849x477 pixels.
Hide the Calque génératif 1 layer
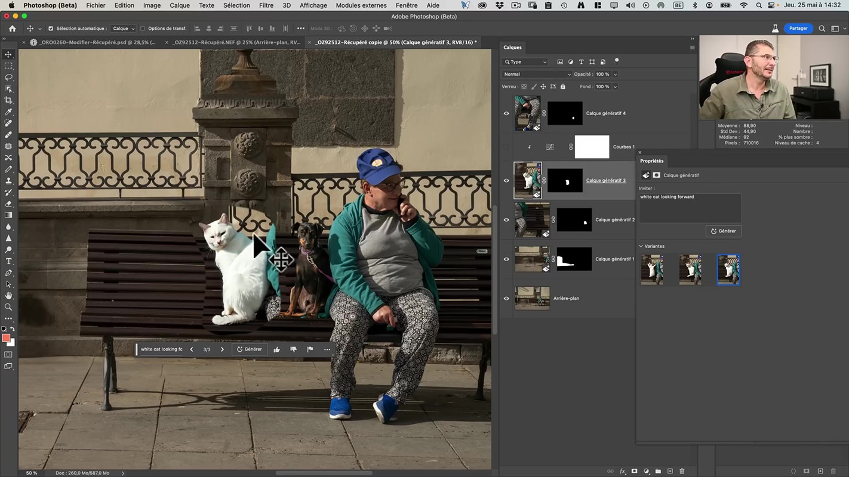coord(506,259)
